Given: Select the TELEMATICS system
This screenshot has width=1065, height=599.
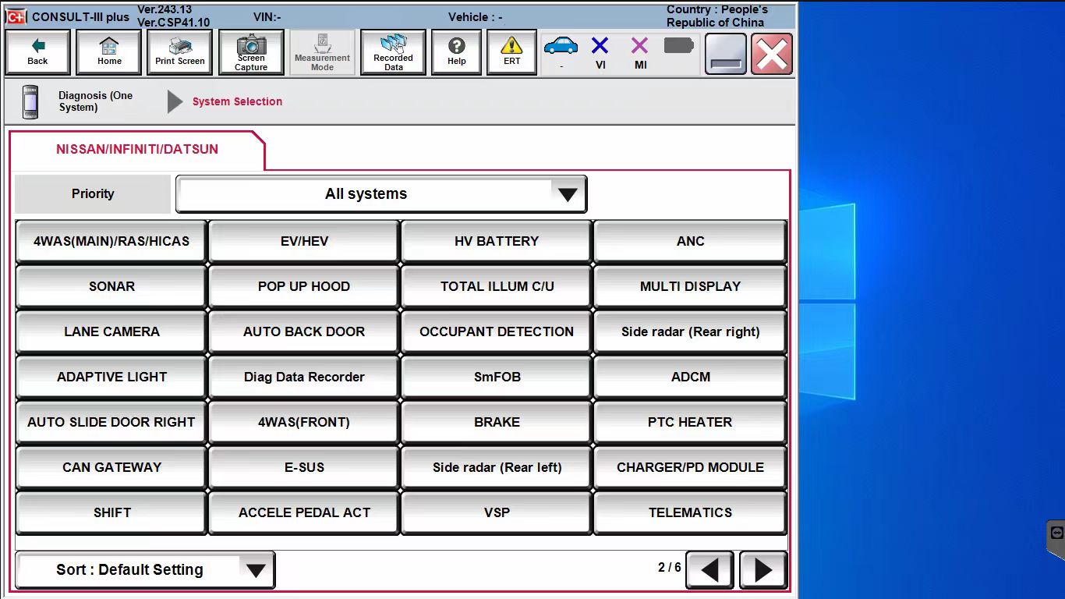Looking at the screenshot, I should tap(690, 513).
